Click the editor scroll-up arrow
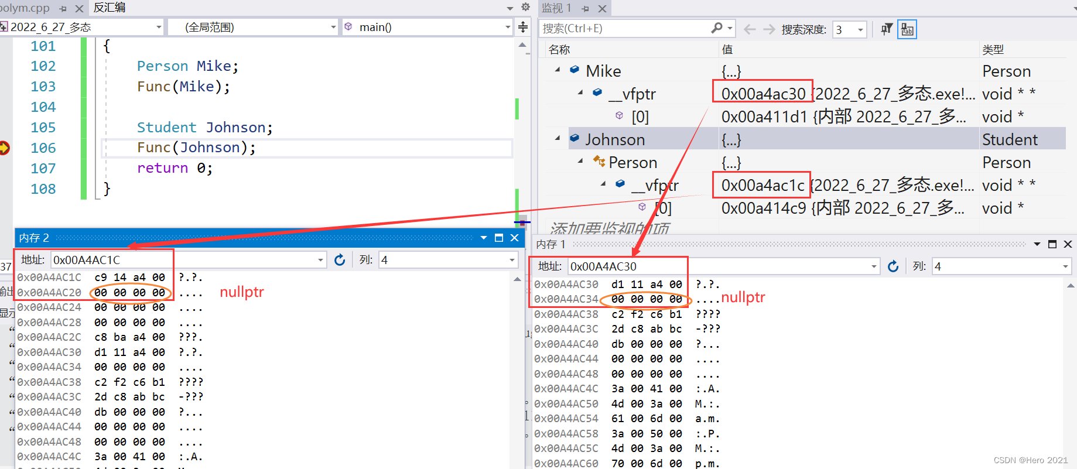1077x469 pixels. (522, 45)
